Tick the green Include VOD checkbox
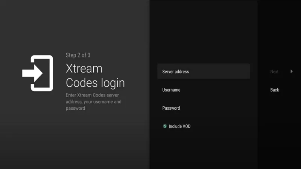 pyautogui.click(x=165, y=126)
